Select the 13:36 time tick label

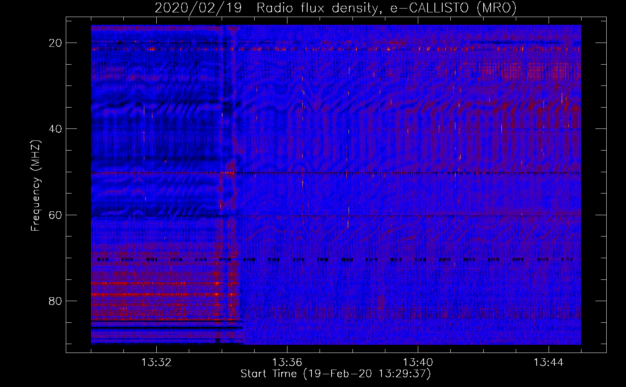(287, 363)
